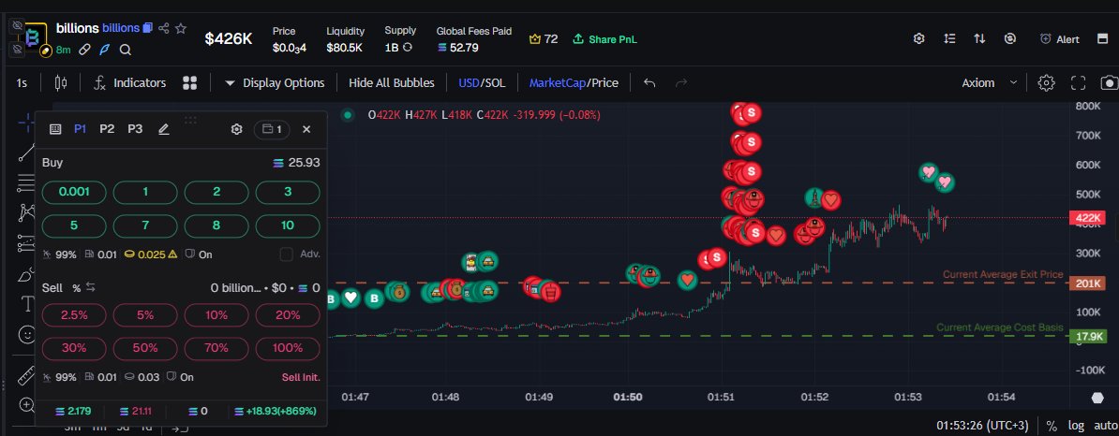Screen dimensions: 1119x436
Task: Enable the Adv. checkbox
Action: [286, 254]
